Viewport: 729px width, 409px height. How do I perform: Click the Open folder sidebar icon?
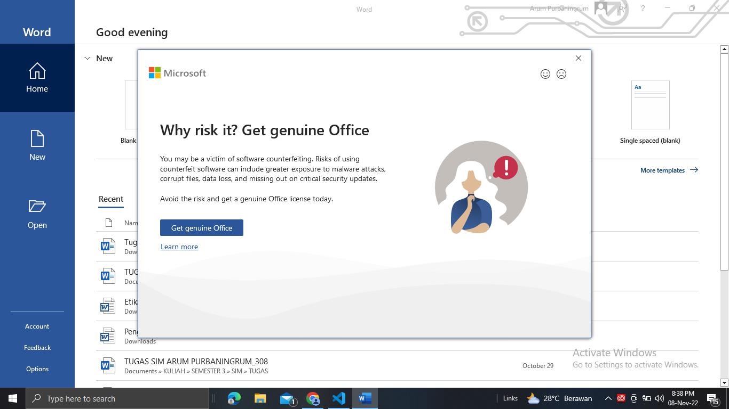click(x=37, y=214)
